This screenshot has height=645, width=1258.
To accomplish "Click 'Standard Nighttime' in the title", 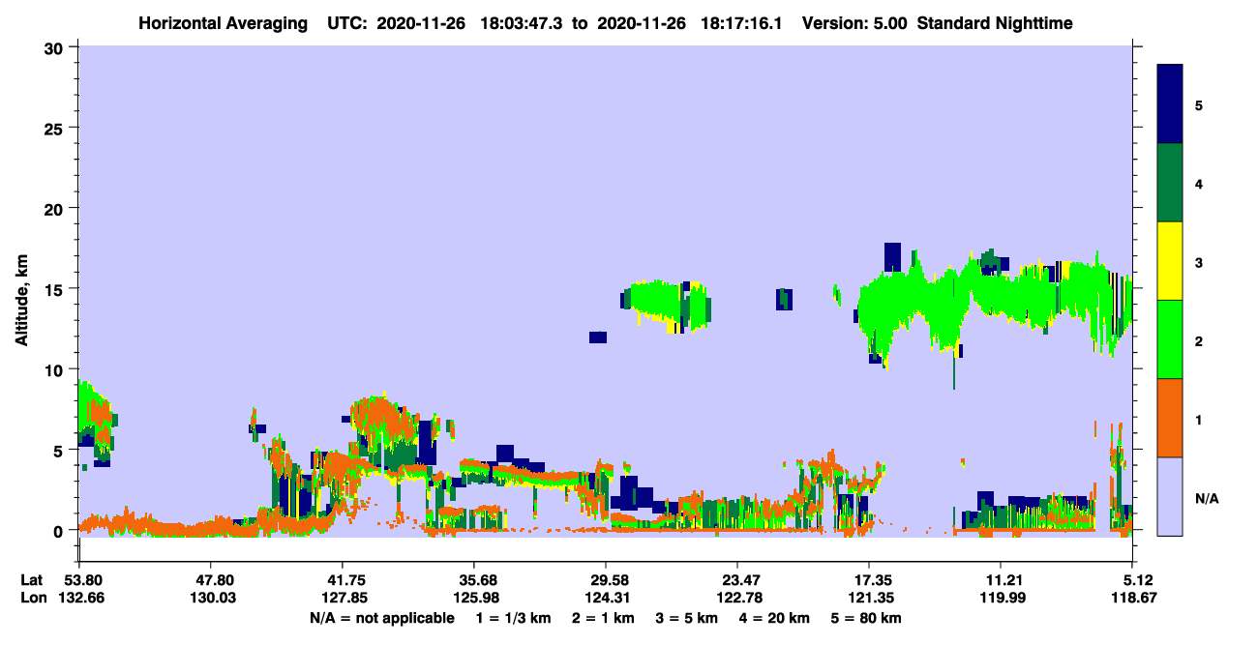I will pos(995,23).
